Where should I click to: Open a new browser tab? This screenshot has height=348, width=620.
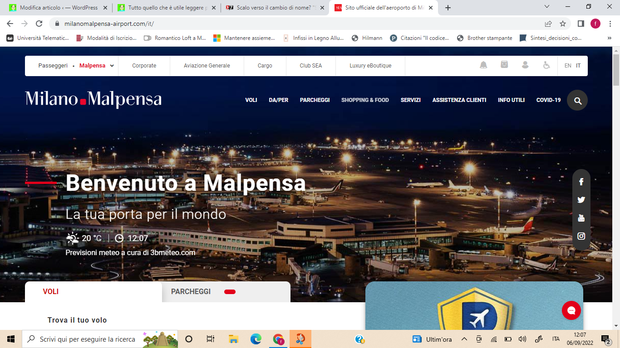448,8
